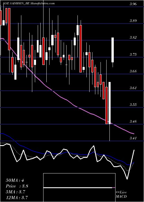Screen dimensions: 144x202
Task: Click the <<Live MACD label
Action: [121, 194]
